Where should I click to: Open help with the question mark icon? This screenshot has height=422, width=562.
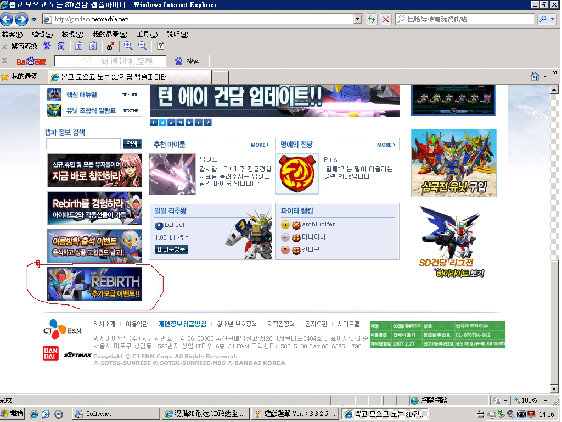click(x=161, y=46)
